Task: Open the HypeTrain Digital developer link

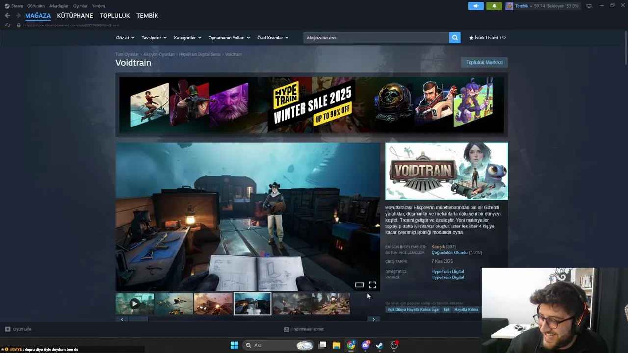Action: 447,271
